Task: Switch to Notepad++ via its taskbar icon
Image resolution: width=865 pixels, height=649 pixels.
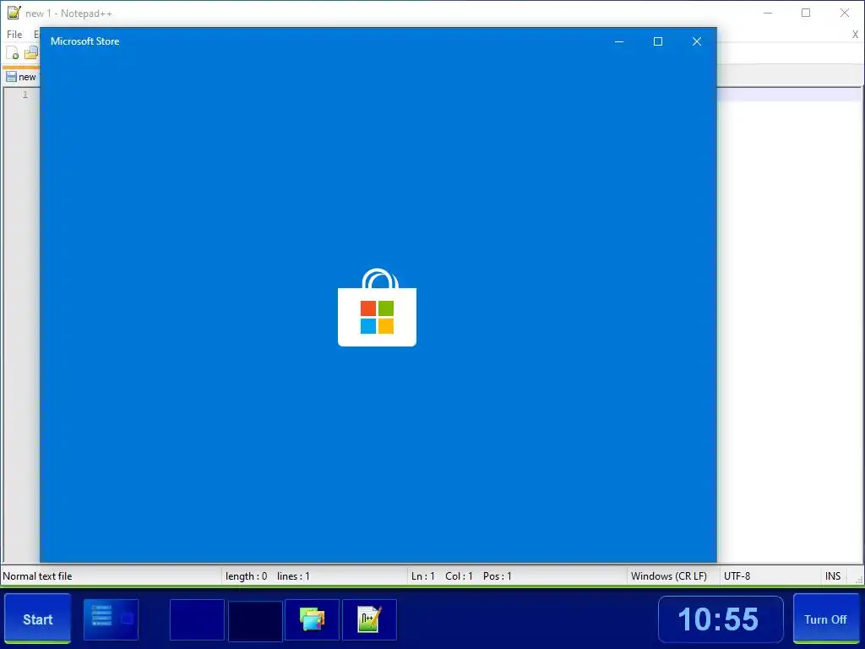Action: (369, 619)
